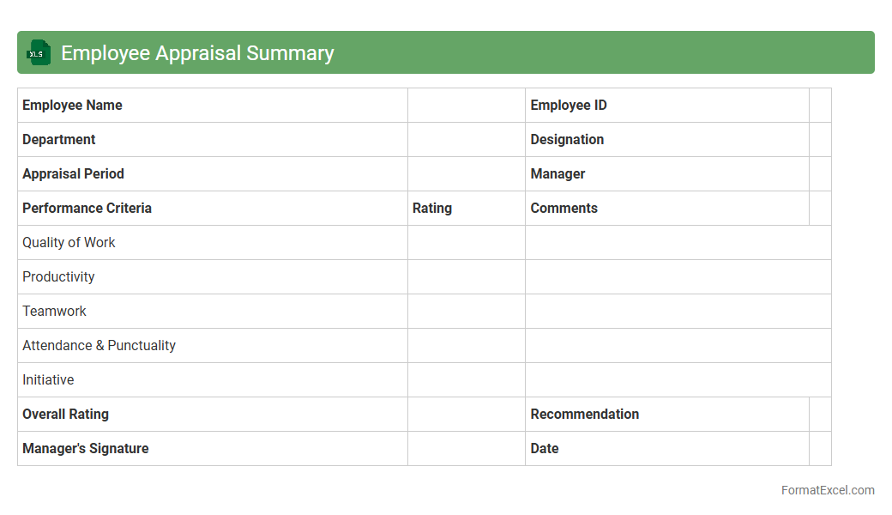Click the Department value cell
Screen dimensions: 892x515
[466, 140]
